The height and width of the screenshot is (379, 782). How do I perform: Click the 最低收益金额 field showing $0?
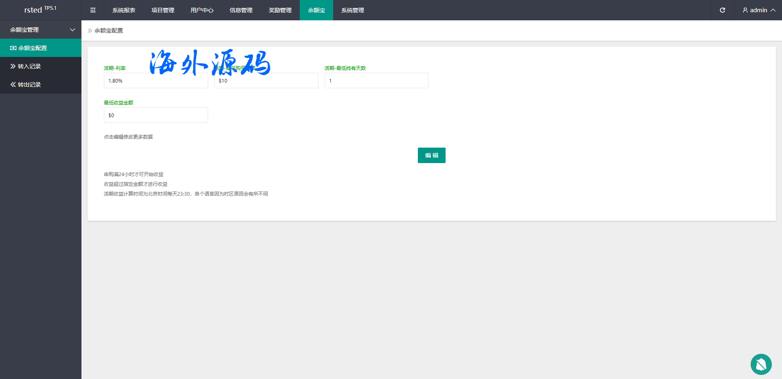click(x=156, y=115)
